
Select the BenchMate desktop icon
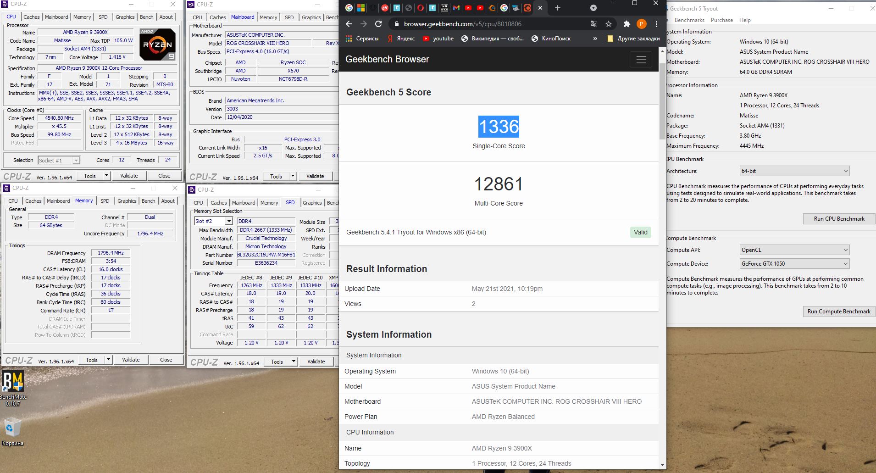[x=13, y=389]
